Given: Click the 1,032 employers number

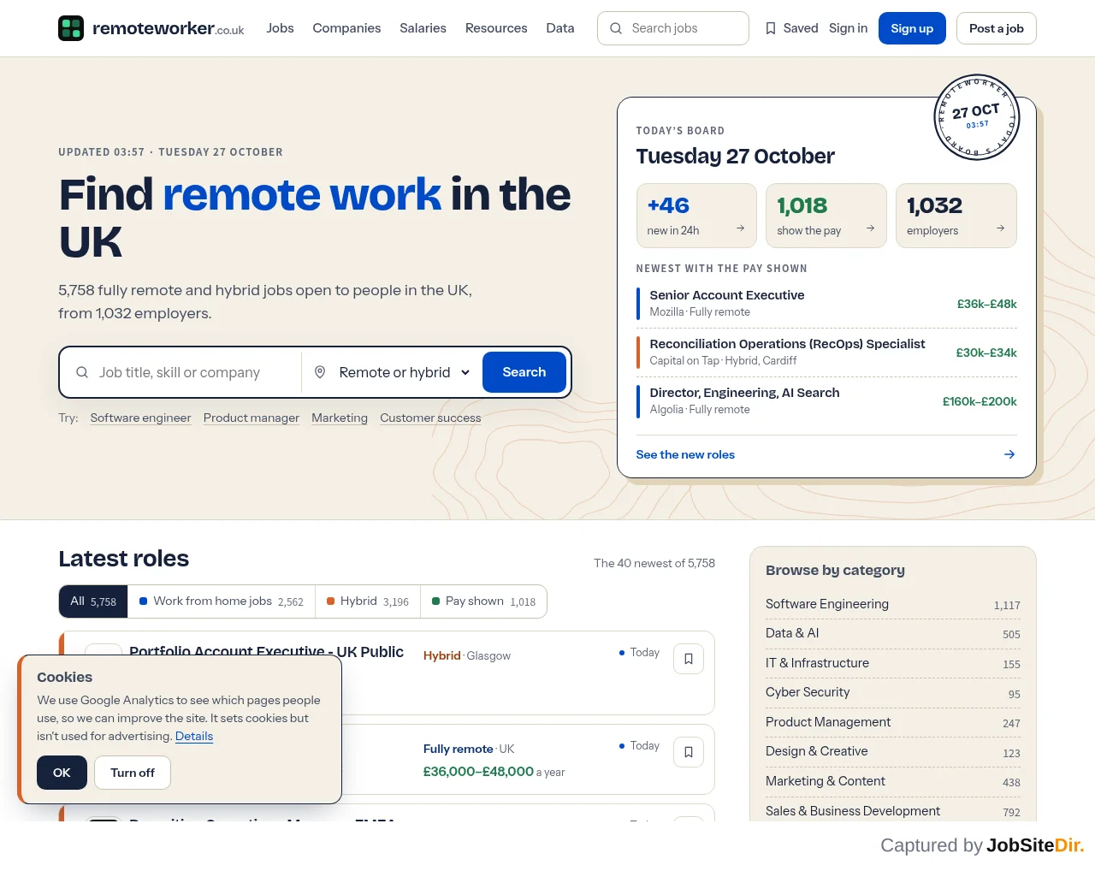Looking at the screenshot, I should point(934,205).
